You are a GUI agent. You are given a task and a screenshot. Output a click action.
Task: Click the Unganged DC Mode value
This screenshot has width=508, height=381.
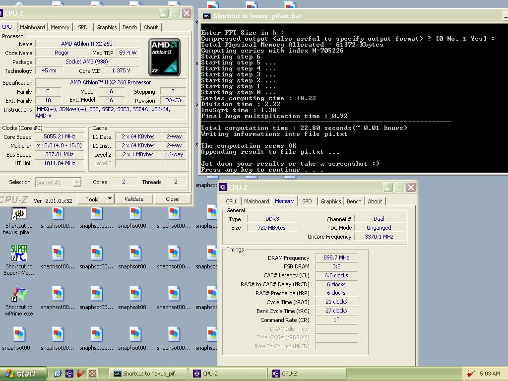click(379, 228)
